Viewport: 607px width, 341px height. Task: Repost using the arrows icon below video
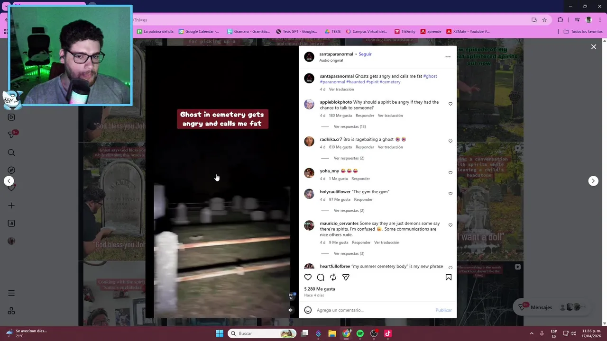click(333, 278)
